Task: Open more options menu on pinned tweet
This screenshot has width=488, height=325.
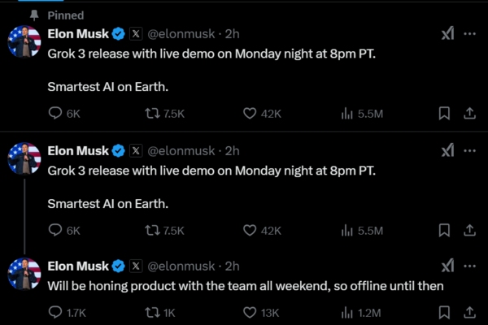Action: [469, 34]
